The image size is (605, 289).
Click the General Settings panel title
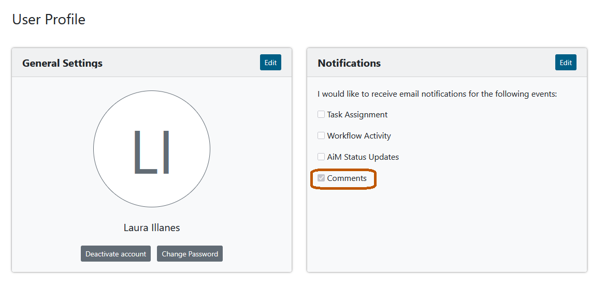click(63, 63)
